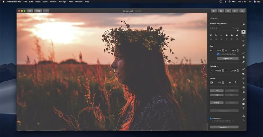Disable the Auto Select checkbox
This screenshot has height=137, width=263.
[211, 118]
